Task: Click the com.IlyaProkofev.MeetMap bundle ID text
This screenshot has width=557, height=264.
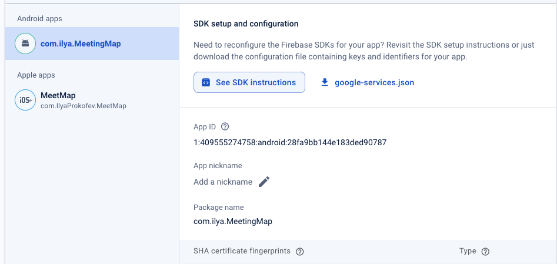Action: pos(84,106)
